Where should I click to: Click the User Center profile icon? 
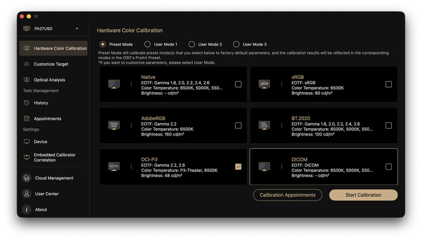26,194
